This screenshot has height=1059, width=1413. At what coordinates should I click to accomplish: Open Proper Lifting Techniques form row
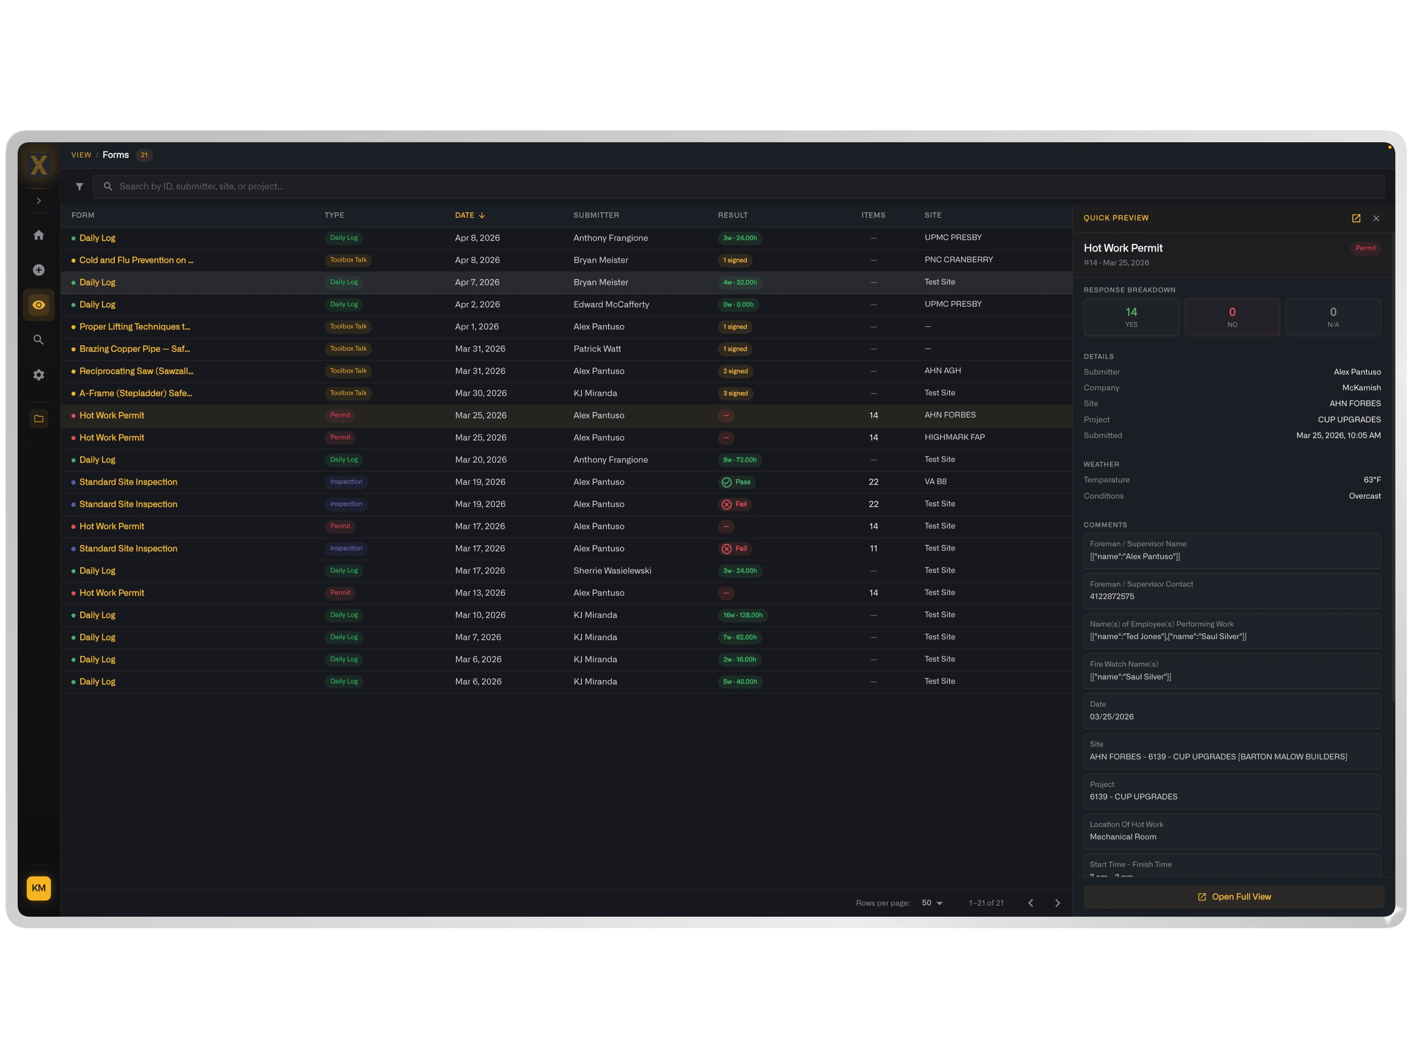(x=566, y=327)
